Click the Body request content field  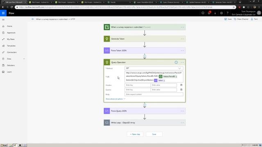[154, 94]
